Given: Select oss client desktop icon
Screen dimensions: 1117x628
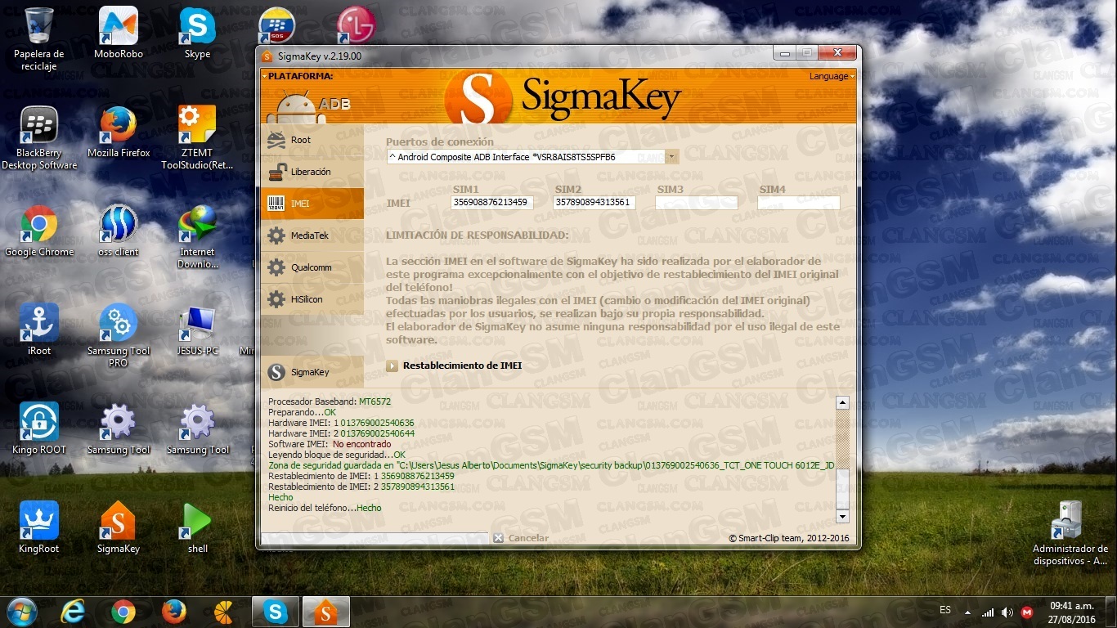Looking at the screenshot, I should (119, 231).
